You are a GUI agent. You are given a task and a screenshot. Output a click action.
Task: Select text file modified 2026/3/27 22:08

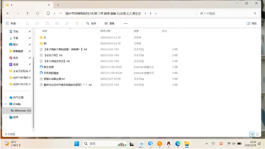(x=109, y=79)
